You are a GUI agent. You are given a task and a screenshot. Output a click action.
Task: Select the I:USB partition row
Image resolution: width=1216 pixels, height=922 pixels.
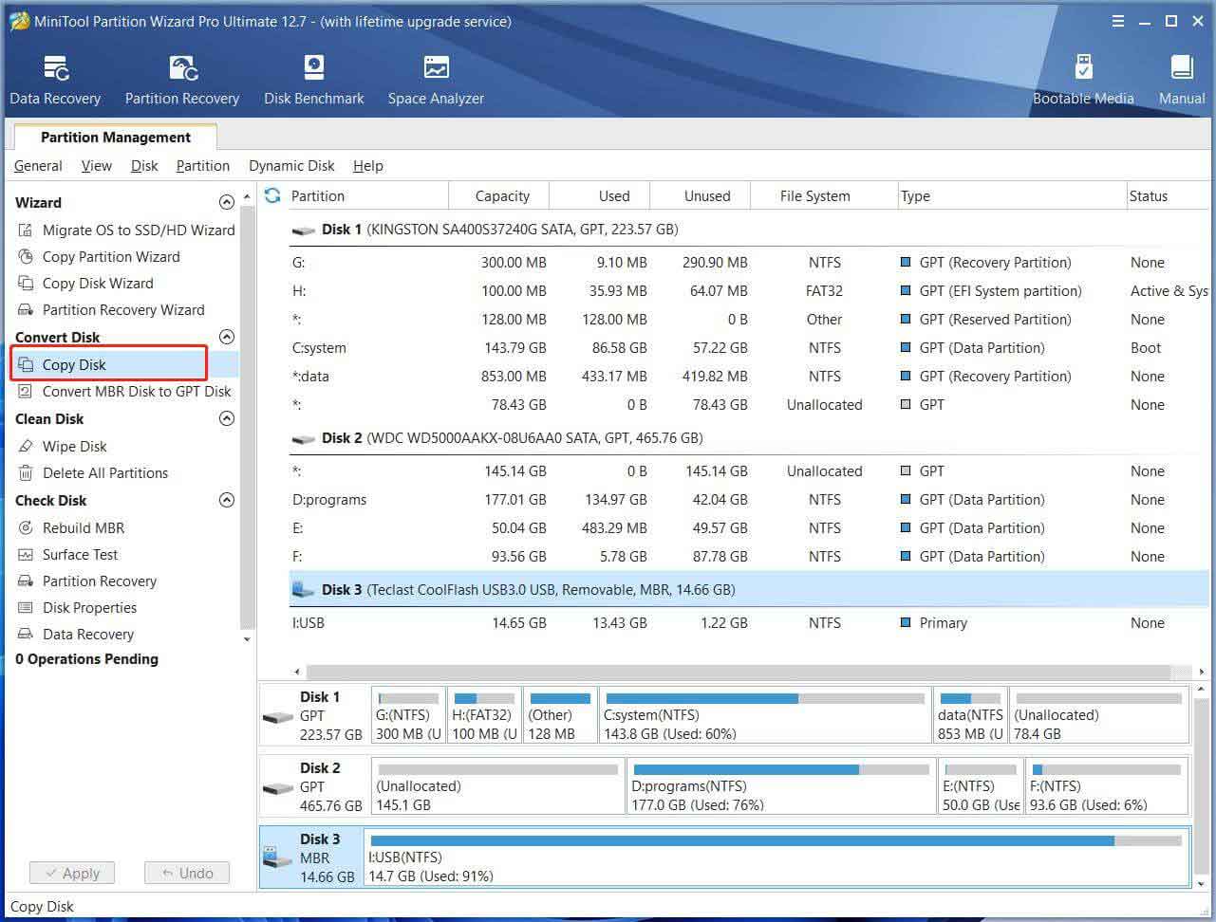coord(751,623)
